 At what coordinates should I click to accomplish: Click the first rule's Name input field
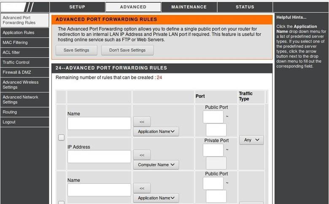coord(99,123)
